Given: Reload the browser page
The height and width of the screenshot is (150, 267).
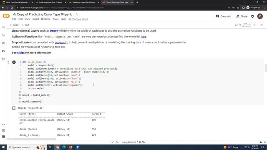Looking at the screenshot, I should [12, 7].
